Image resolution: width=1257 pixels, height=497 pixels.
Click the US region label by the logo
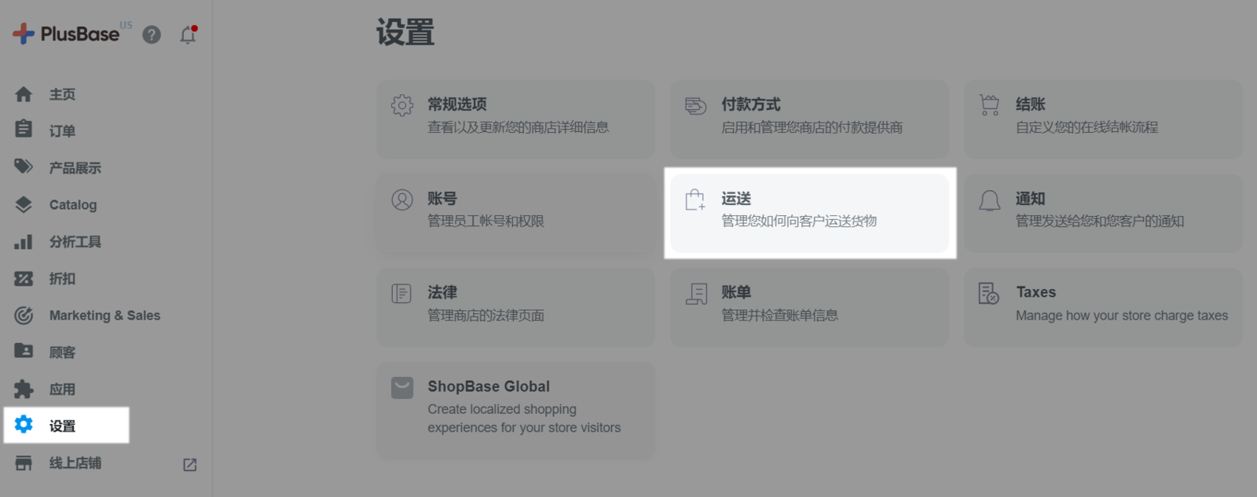click(126, 25)
